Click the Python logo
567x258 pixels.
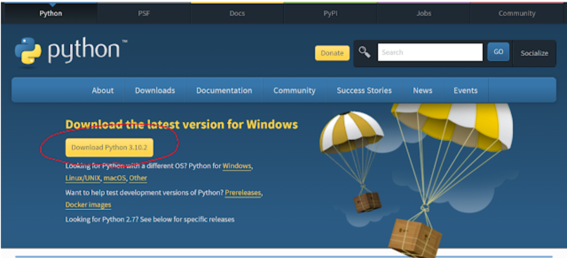tap(71, 52)
